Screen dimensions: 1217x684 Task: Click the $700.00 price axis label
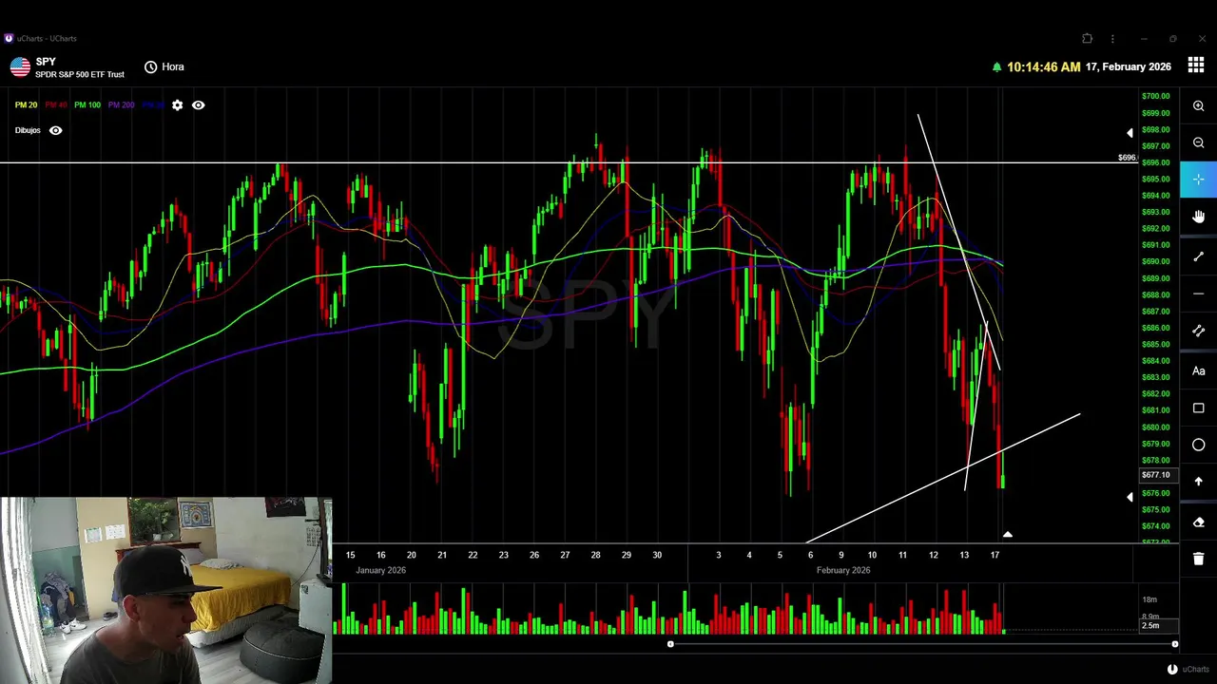click(1155, 96)
